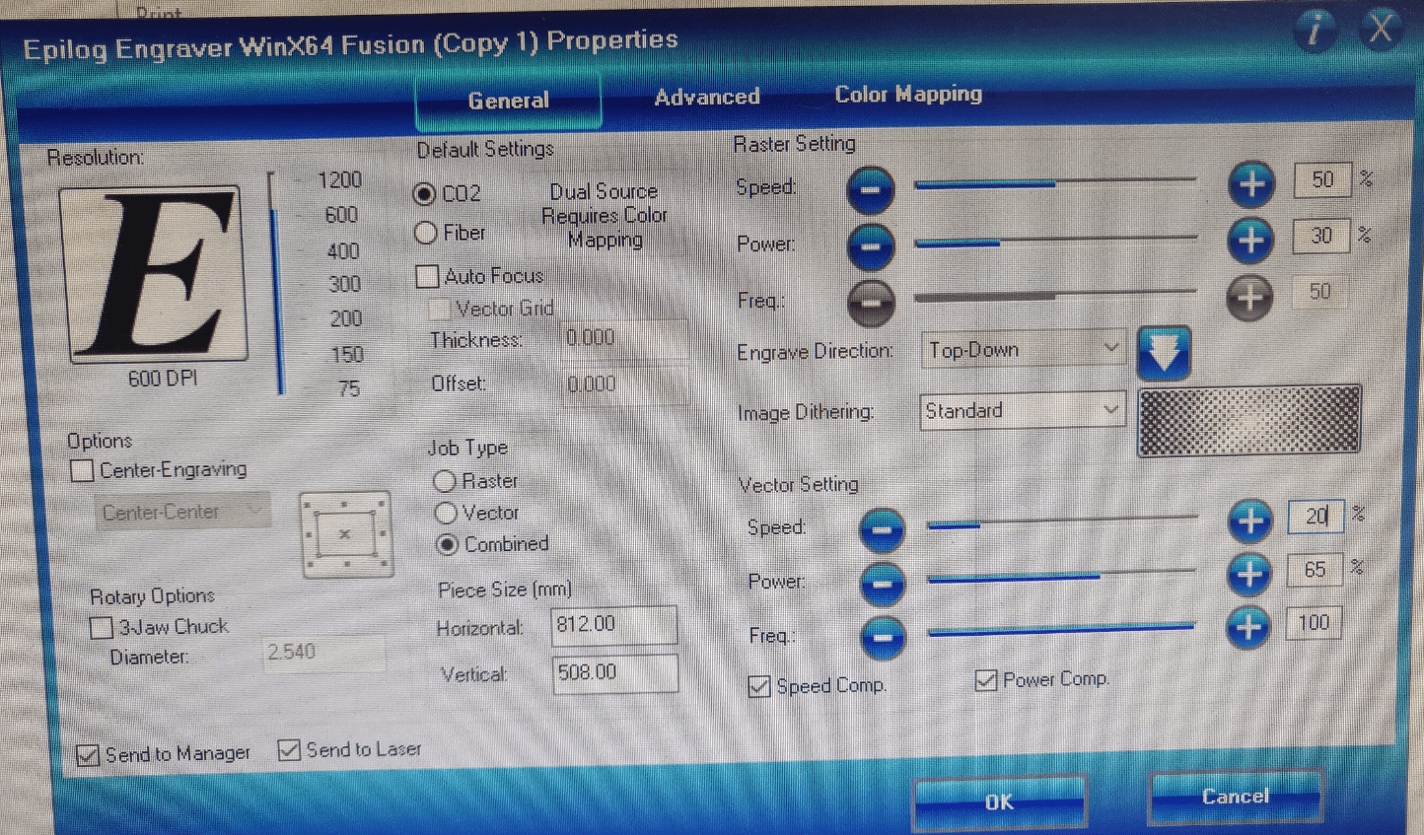Screen dimensions: 1424x835
Task: Click the Vector Freq value field
Action: [1314, 623]
